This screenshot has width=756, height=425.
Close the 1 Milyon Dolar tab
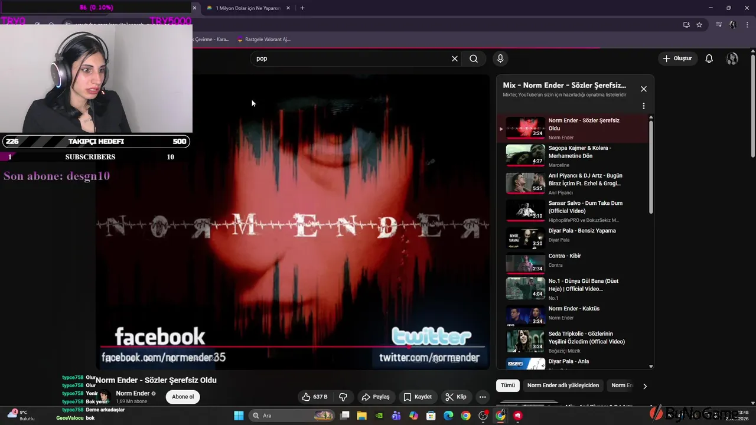click(288, 8)
